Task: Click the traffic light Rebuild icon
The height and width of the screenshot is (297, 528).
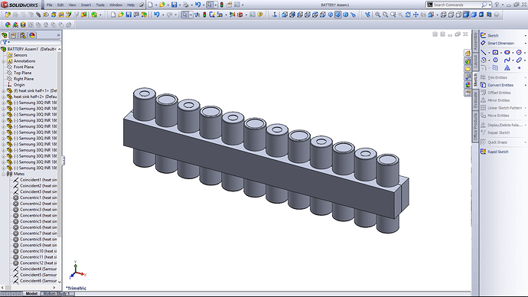Action: tap(222, 5)
